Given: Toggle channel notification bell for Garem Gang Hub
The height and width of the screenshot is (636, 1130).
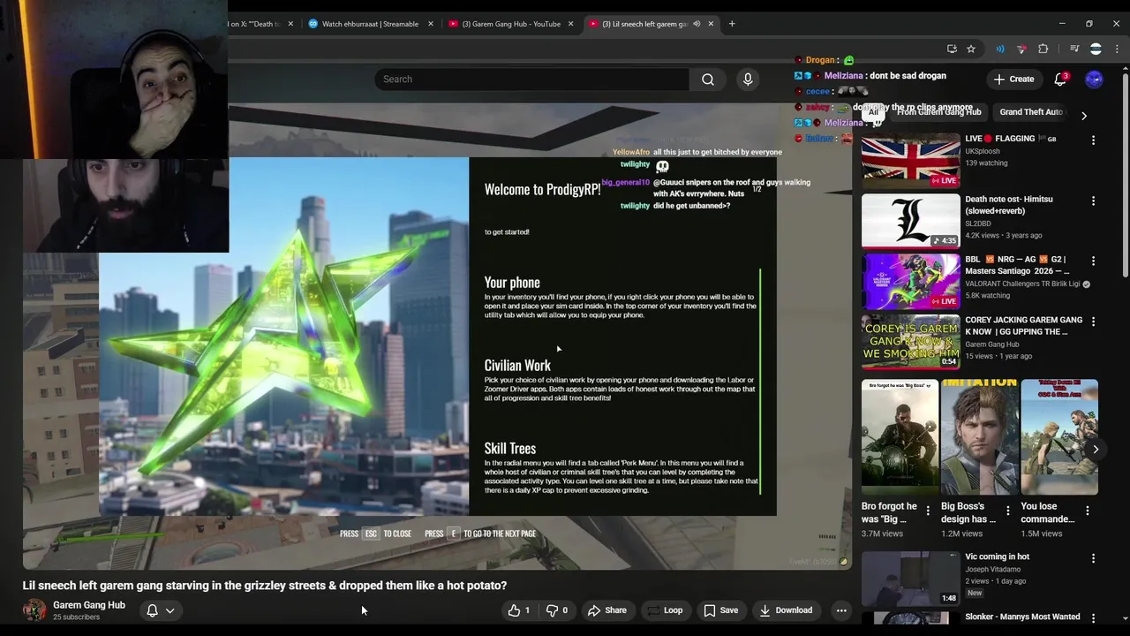Looking at the screenshot, I should click(x=152, y=610).
